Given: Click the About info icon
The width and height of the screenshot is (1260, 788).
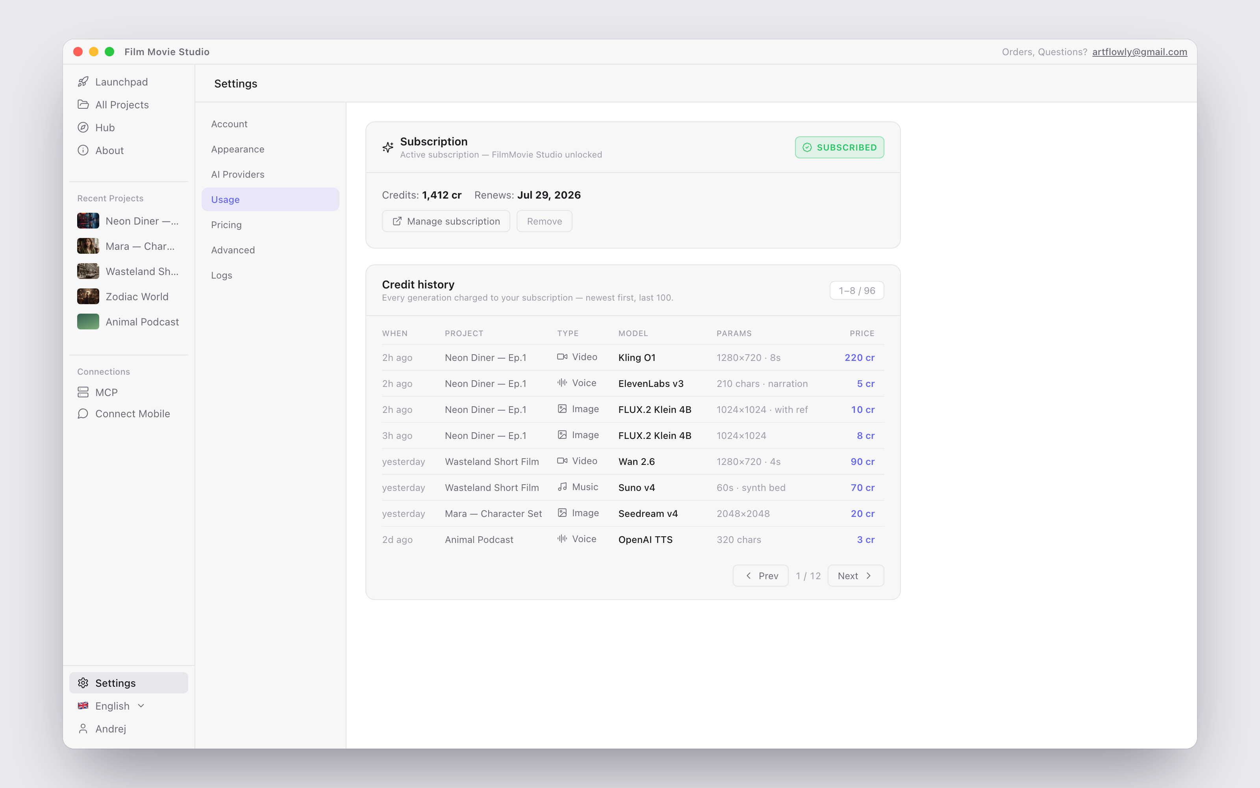Looking at the screenshot, I should (x=83, y=151).
